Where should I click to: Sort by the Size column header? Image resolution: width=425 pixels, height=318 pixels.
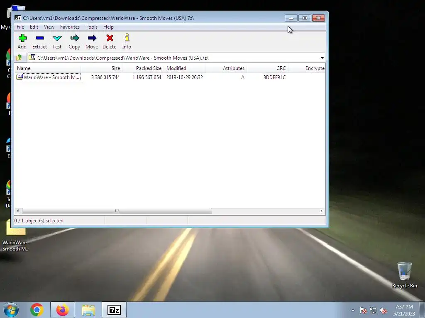101,68
